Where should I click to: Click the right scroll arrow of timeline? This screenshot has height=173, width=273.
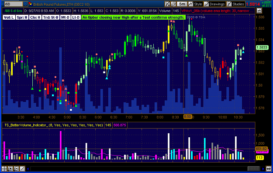click(x=263, y=169)
